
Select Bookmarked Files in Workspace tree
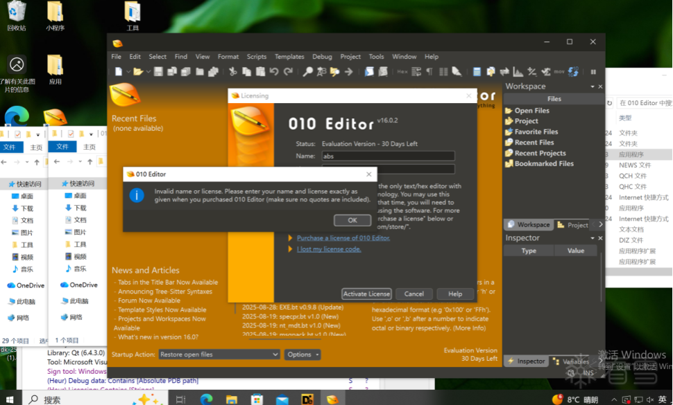coord(544,163)
